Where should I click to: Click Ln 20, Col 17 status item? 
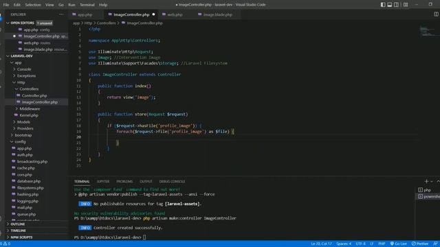(321, 244)
